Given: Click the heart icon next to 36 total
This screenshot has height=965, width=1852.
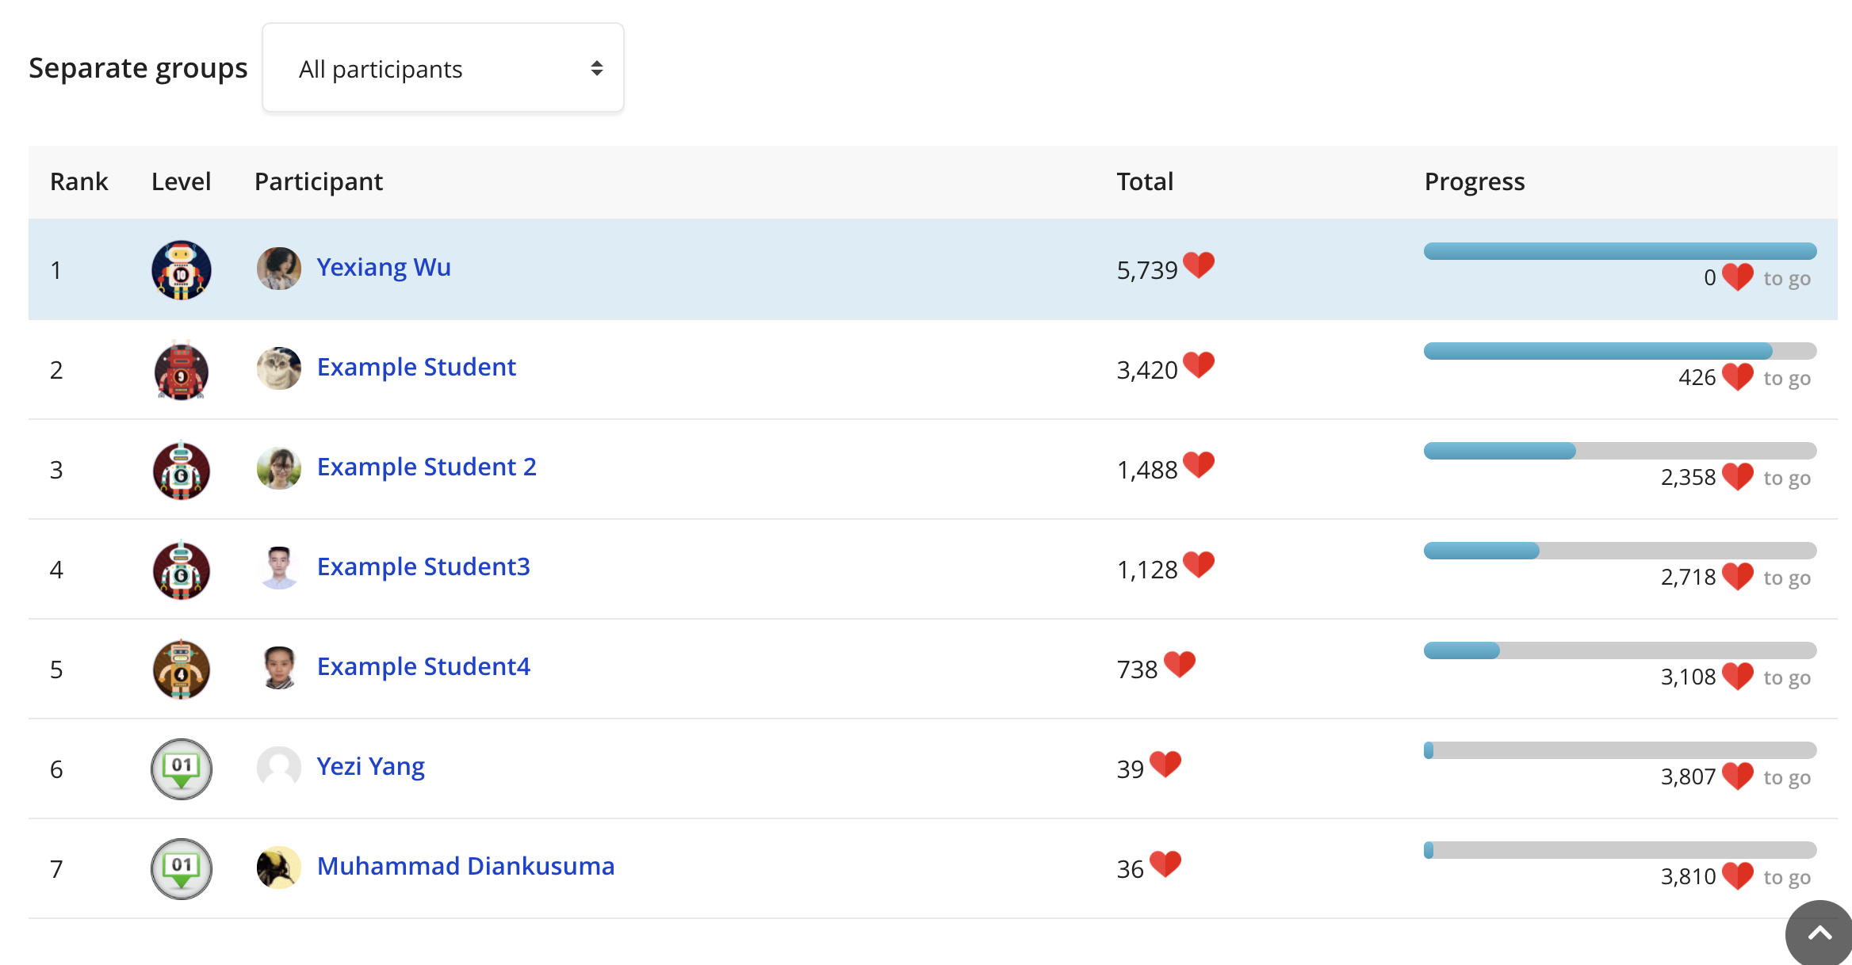Looking at the screenshot, I should coord(1165,864).
